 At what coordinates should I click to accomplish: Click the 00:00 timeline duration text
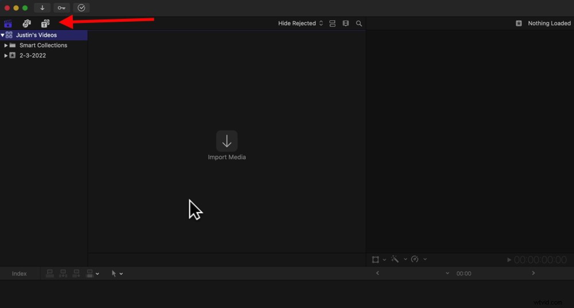coord(464,274)
